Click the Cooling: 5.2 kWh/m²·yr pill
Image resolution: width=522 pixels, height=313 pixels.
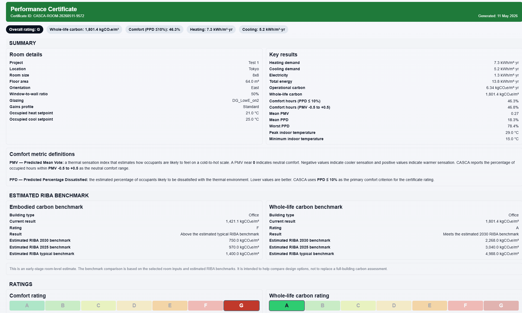[x=263, y=29]
